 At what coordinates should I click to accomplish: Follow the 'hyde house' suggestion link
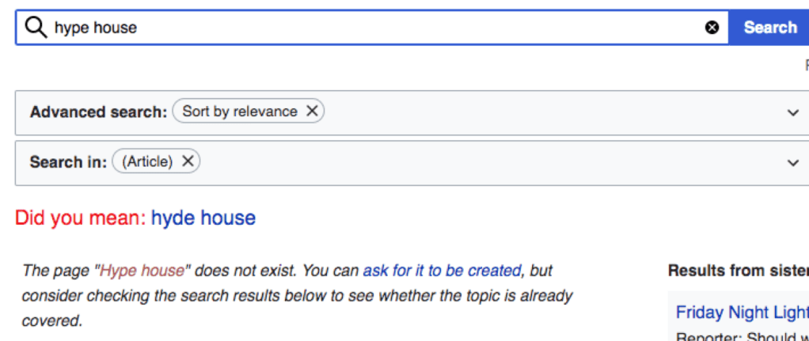click(x=203, y=218)
